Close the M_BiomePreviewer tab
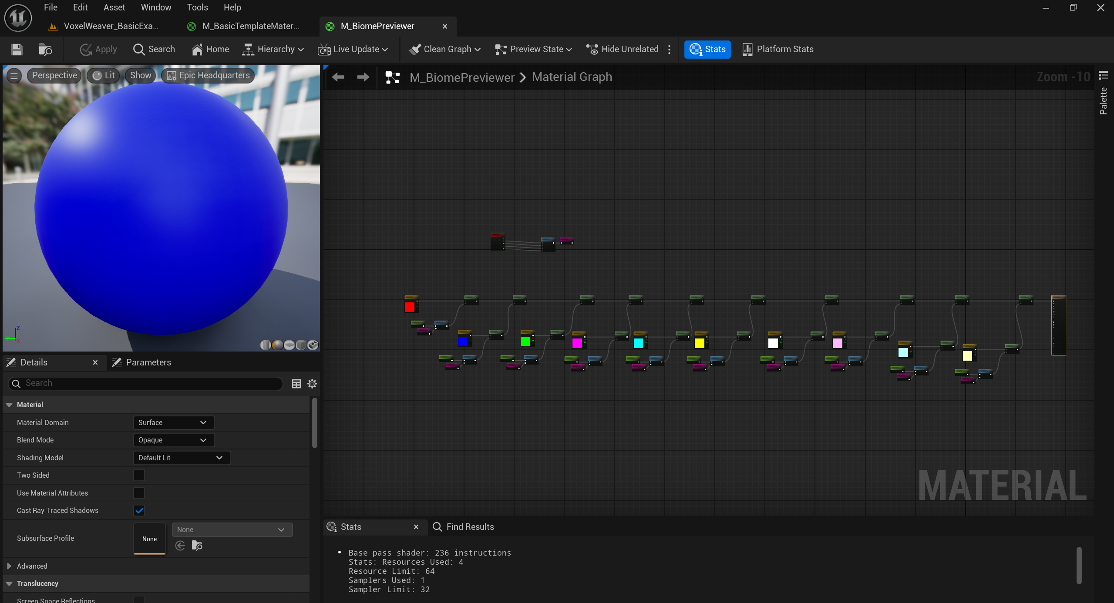Viewport: 1114px width, 603px height. click(x=445, y=26)
